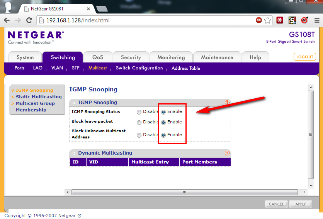The height and width of the screenshot is (219, 323).
Task: Open the Monitoring tab
Action: tap(171, 57)
